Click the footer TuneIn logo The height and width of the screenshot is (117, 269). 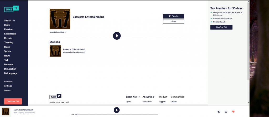coord(55,96)
